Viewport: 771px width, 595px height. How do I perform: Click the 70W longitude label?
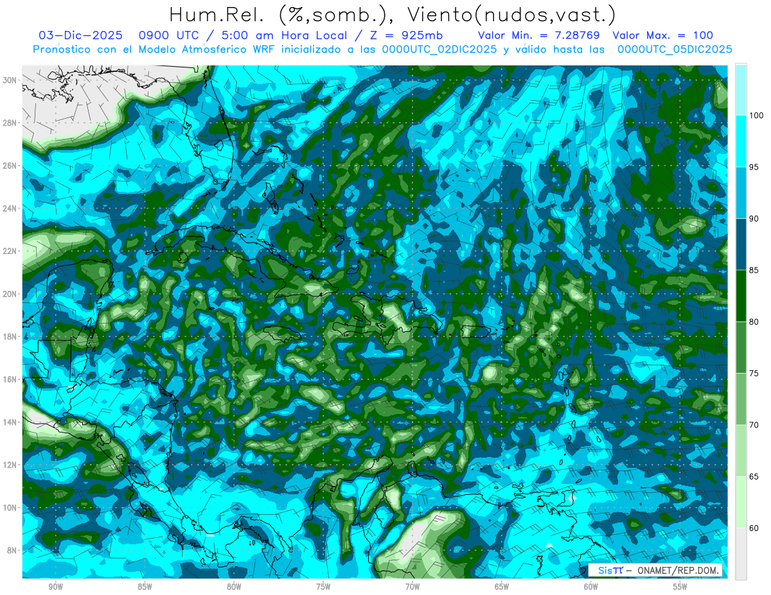pos(412,587)
